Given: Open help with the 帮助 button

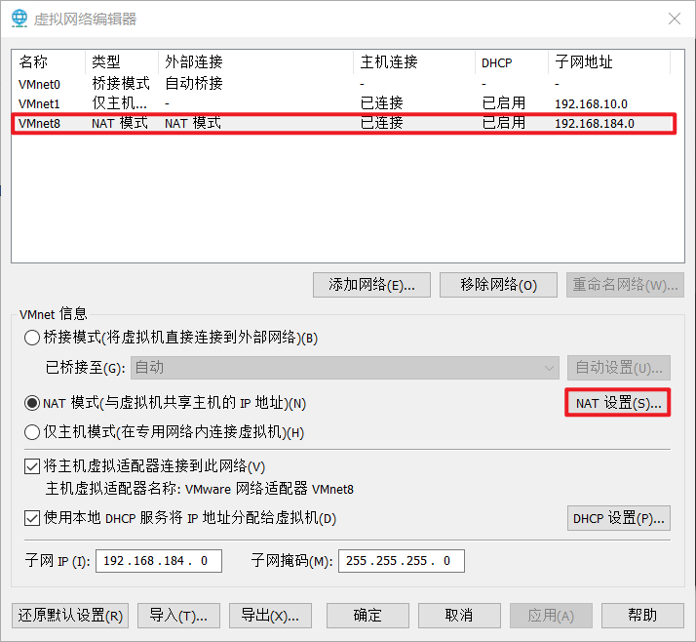Looking at the screenshot, I should (642, 616).
